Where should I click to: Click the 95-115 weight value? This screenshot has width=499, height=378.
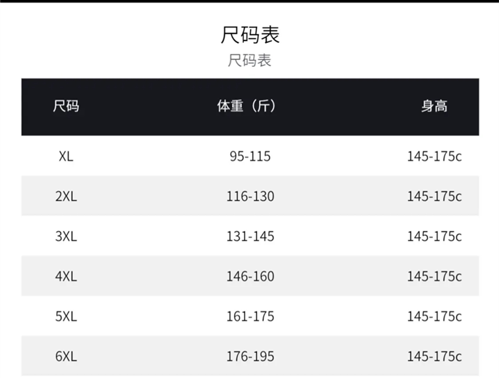click(250, 157)
